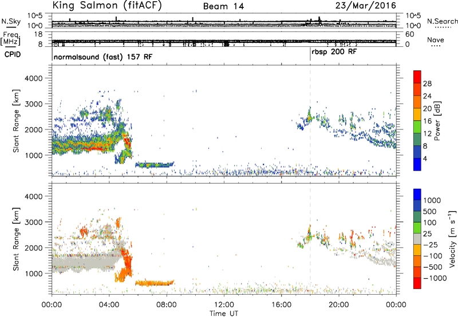458x317 pixels.
Task: Click the "Slant Range [km]" label of the velocity panel
Action: point(16,239)
